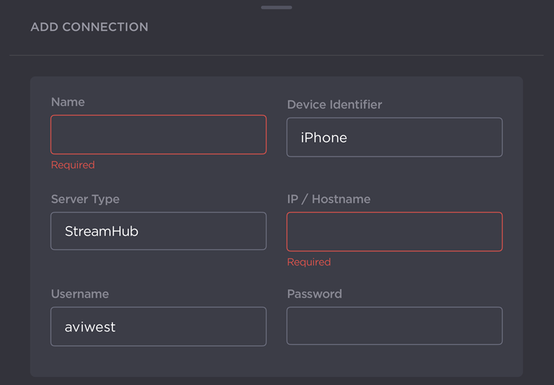Image resolution: width=554 pixels, height=385 pixels.
Task: Click the Name field label
Action: click(68, 102)
